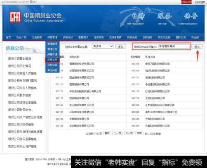Click 瑞达期货股份有限公司 in the right column
The width and height of the screenshot is (207, 168).
(158, 71)
